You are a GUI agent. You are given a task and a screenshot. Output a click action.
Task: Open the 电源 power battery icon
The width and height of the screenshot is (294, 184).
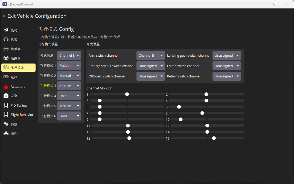6,77
